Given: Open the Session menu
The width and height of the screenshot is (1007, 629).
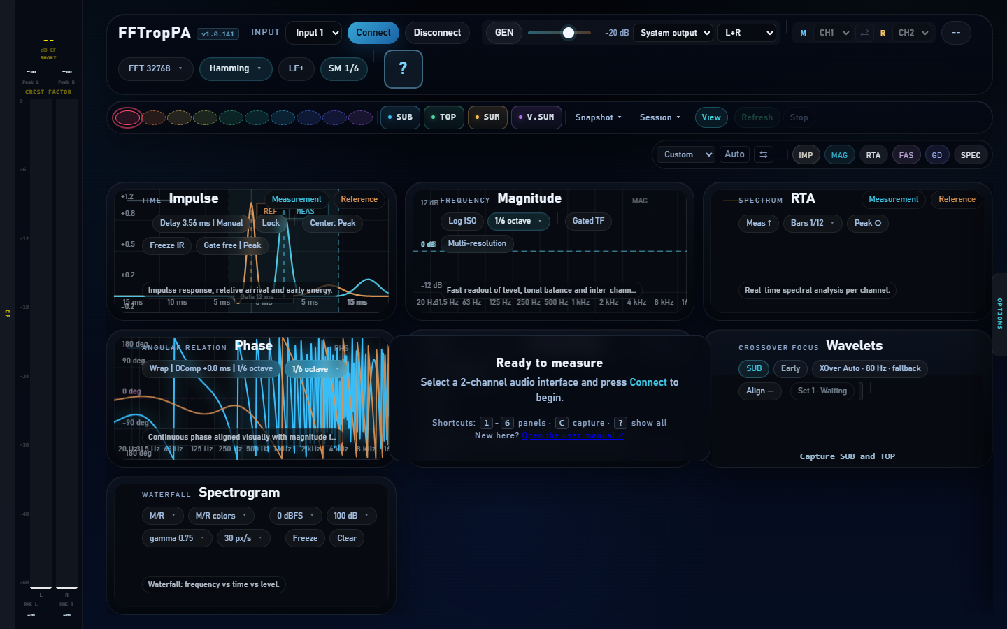Looking at the screenshot, I should point(659,117).
